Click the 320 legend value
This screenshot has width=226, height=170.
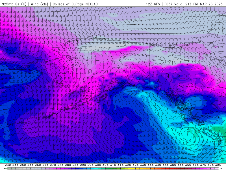(128, 165)
